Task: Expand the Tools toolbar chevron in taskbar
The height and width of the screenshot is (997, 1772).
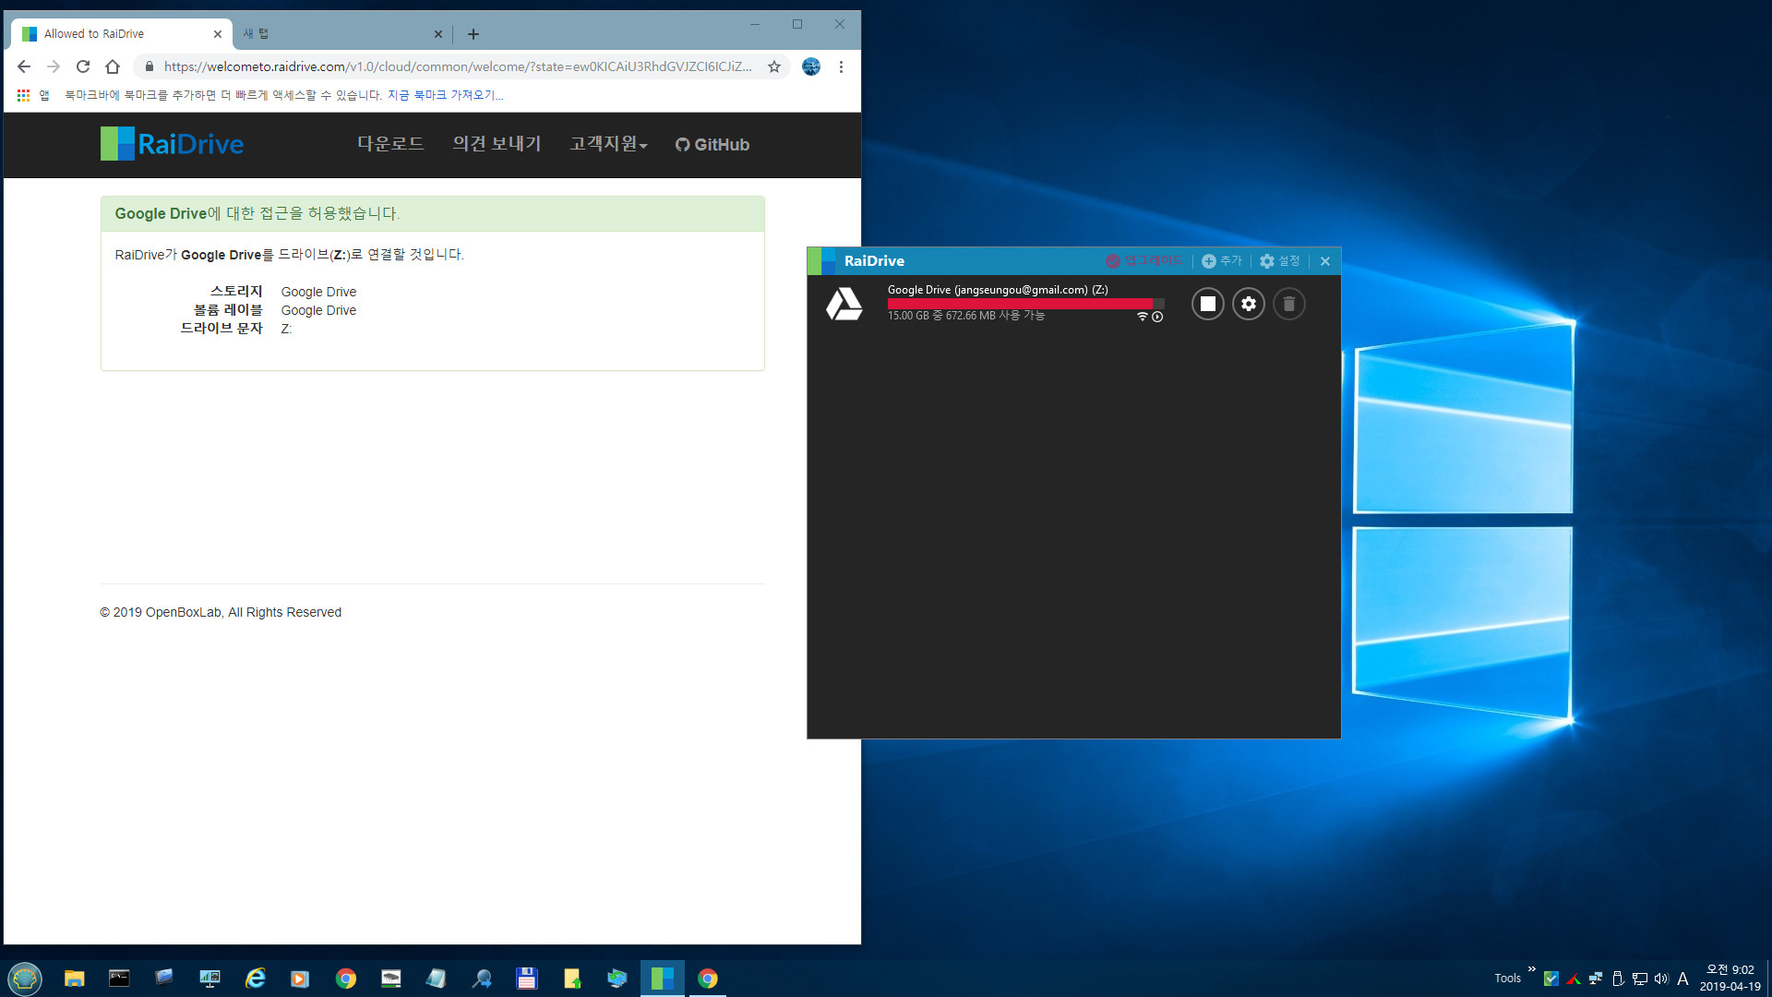Action: pos(1531,968)
